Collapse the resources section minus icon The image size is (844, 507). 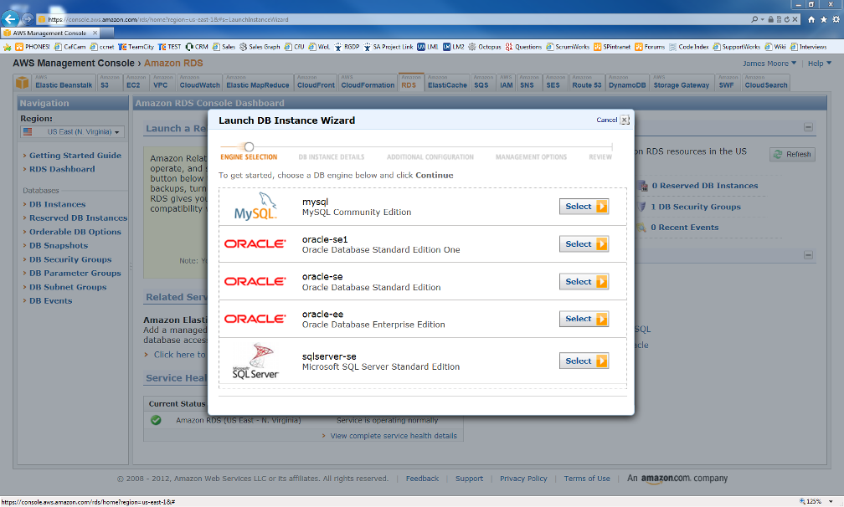coord(809,127)
